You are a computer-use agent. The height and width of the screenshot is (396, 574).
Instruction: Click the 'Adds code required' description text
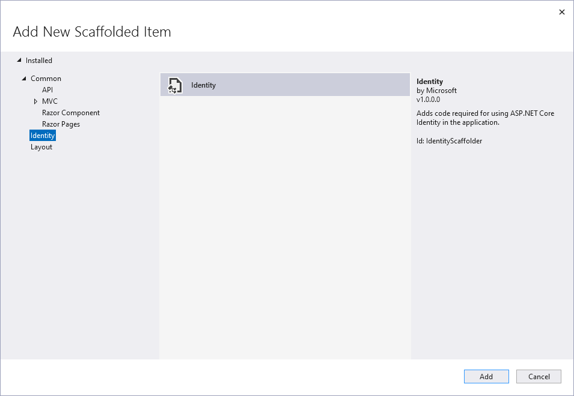click(x=485, y=118)
